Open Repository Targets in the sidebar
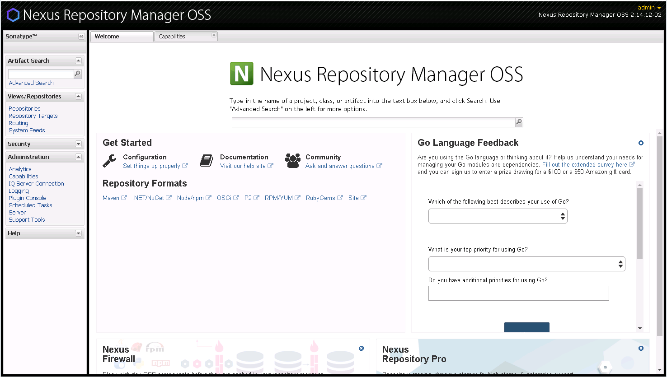 (33, 116)
